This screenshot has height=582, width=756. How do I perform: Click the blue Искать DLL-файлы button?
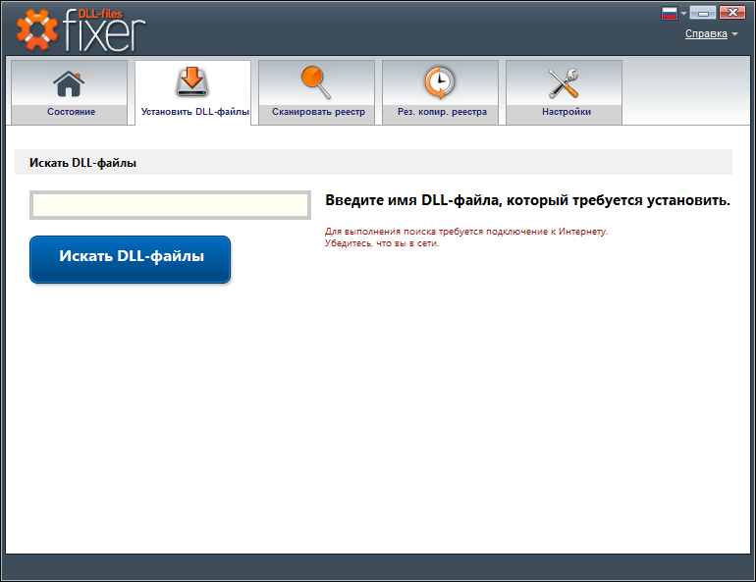pyautogui.click(x=131, y=259)
